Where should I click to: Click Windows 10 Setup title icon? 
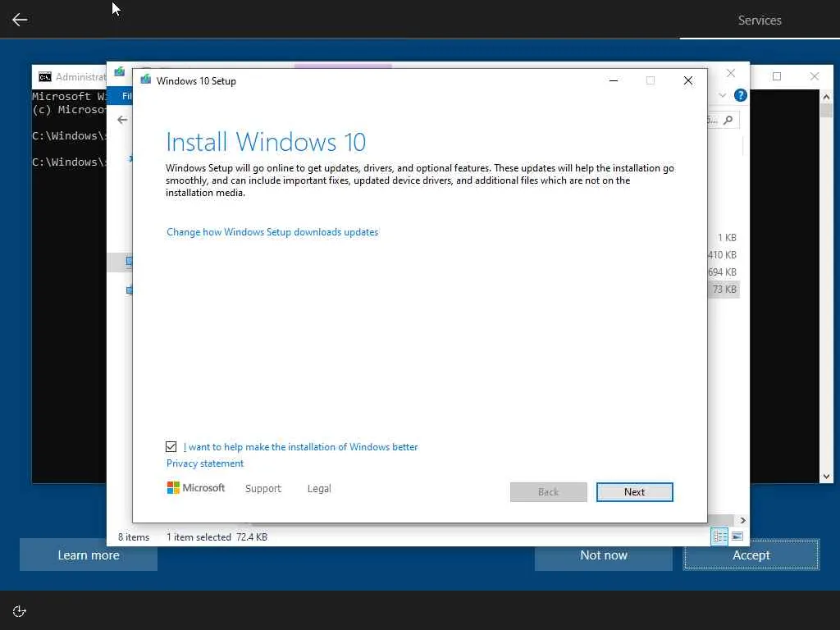pyautogui.click(x=146, y=80)
